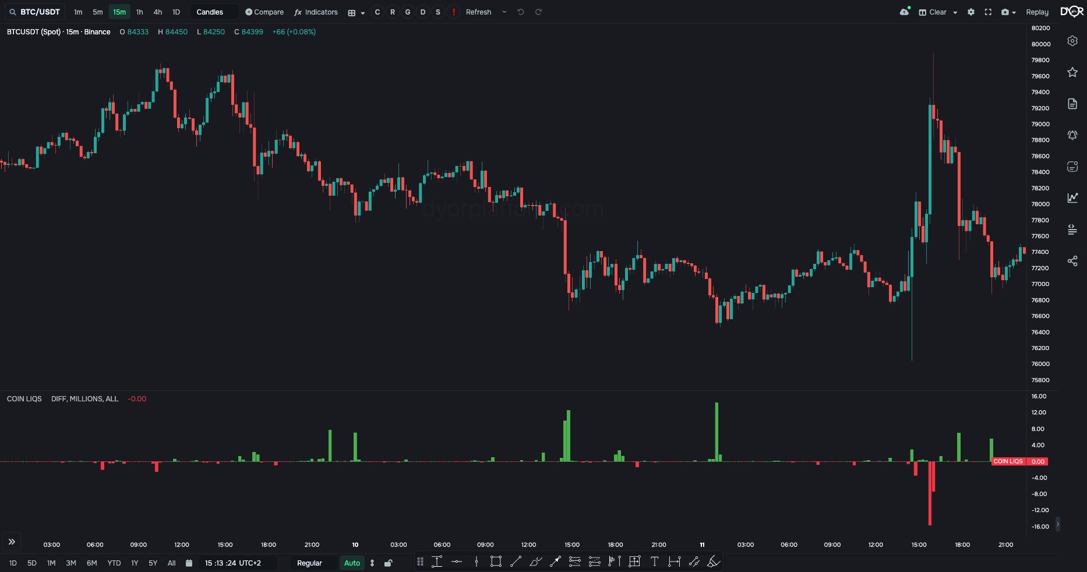
Task: Select the price range measure tool
Action: pyautogui.click(x=437, y=562)
